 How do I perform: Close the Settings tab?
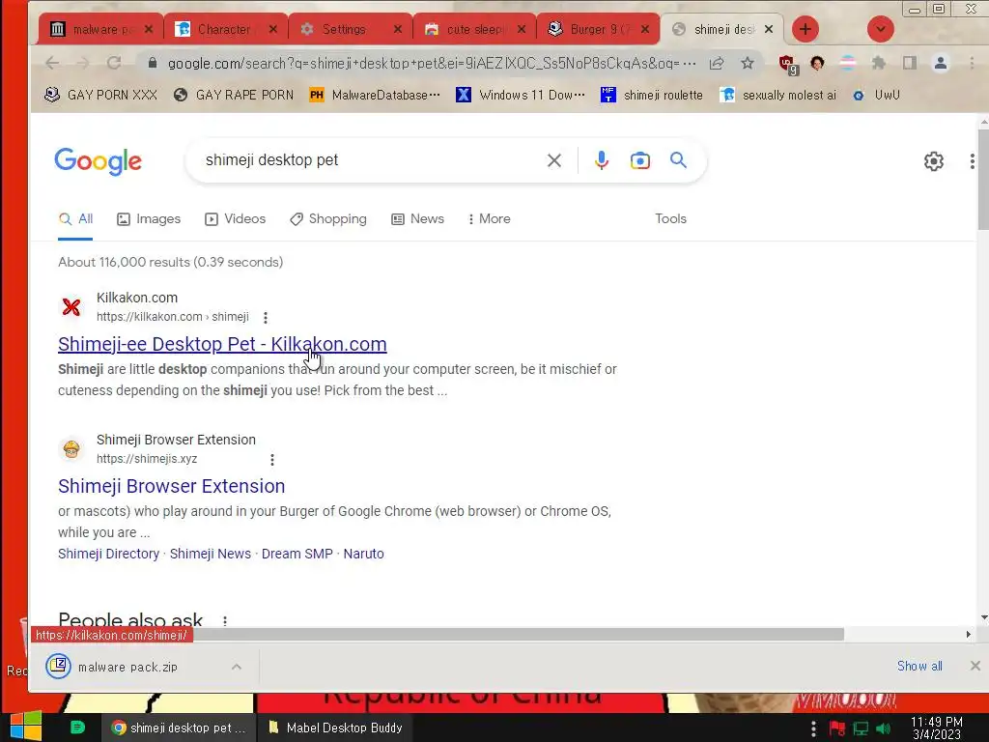pyautogui.click(x=397, y=29)
